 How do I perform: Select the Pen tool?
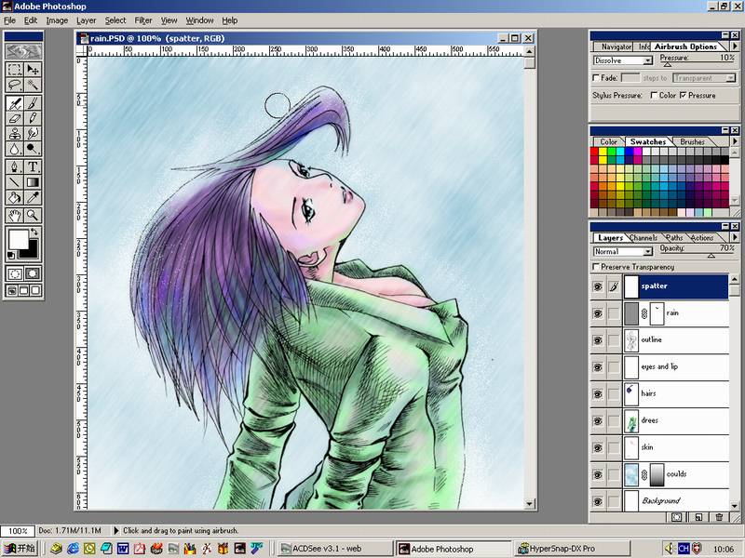(15, 167)
